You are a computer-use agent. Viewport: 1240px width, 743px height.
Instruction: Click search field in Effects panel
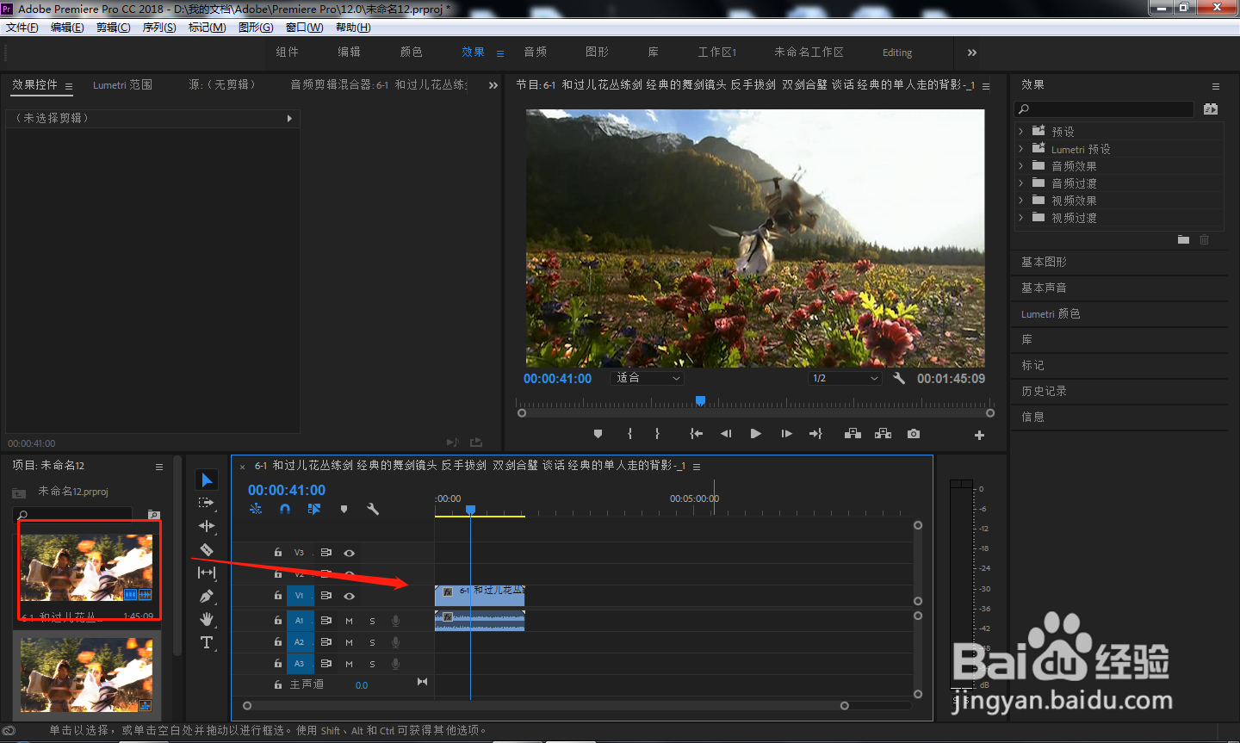1105,109
